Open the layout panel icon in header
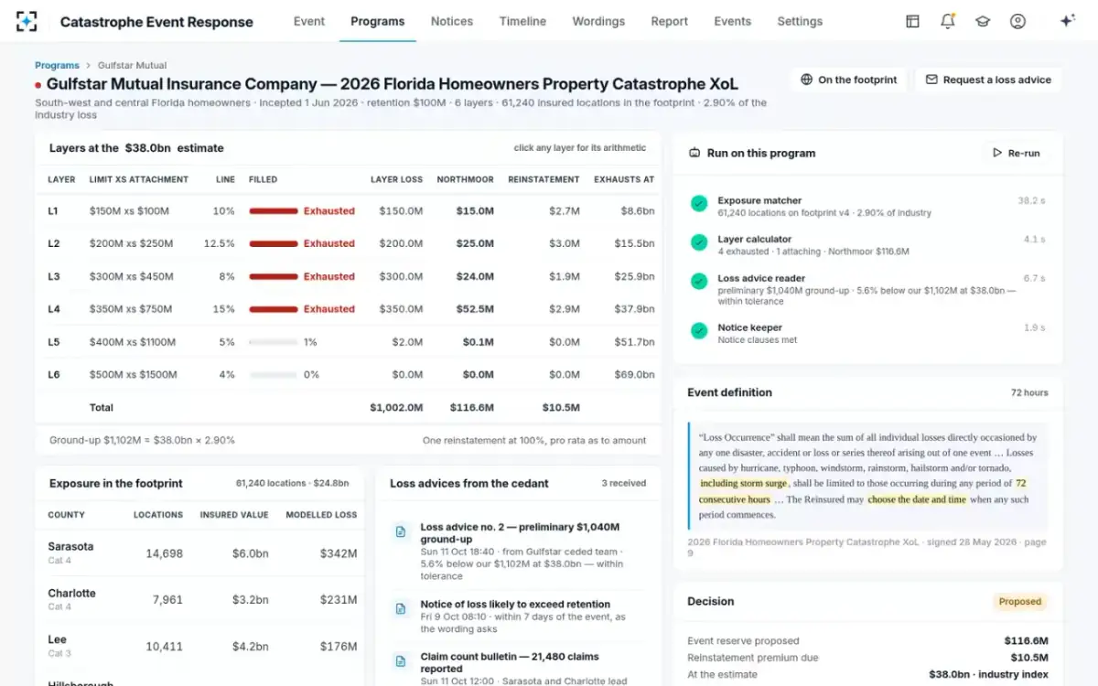Image resolution: width=1098 pixels, height=686 pixels. point(912,21)
